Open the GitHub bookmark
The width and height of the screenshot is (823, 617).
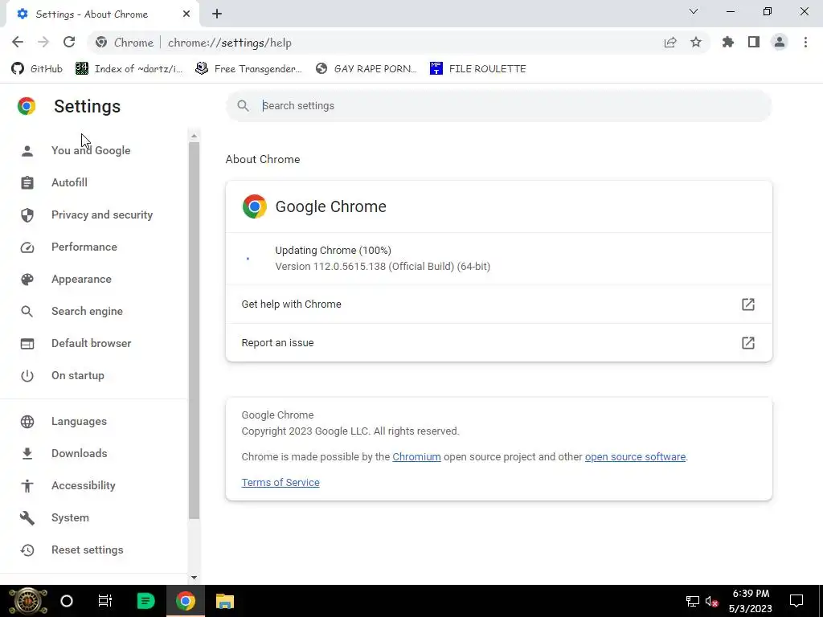(37, 69)
